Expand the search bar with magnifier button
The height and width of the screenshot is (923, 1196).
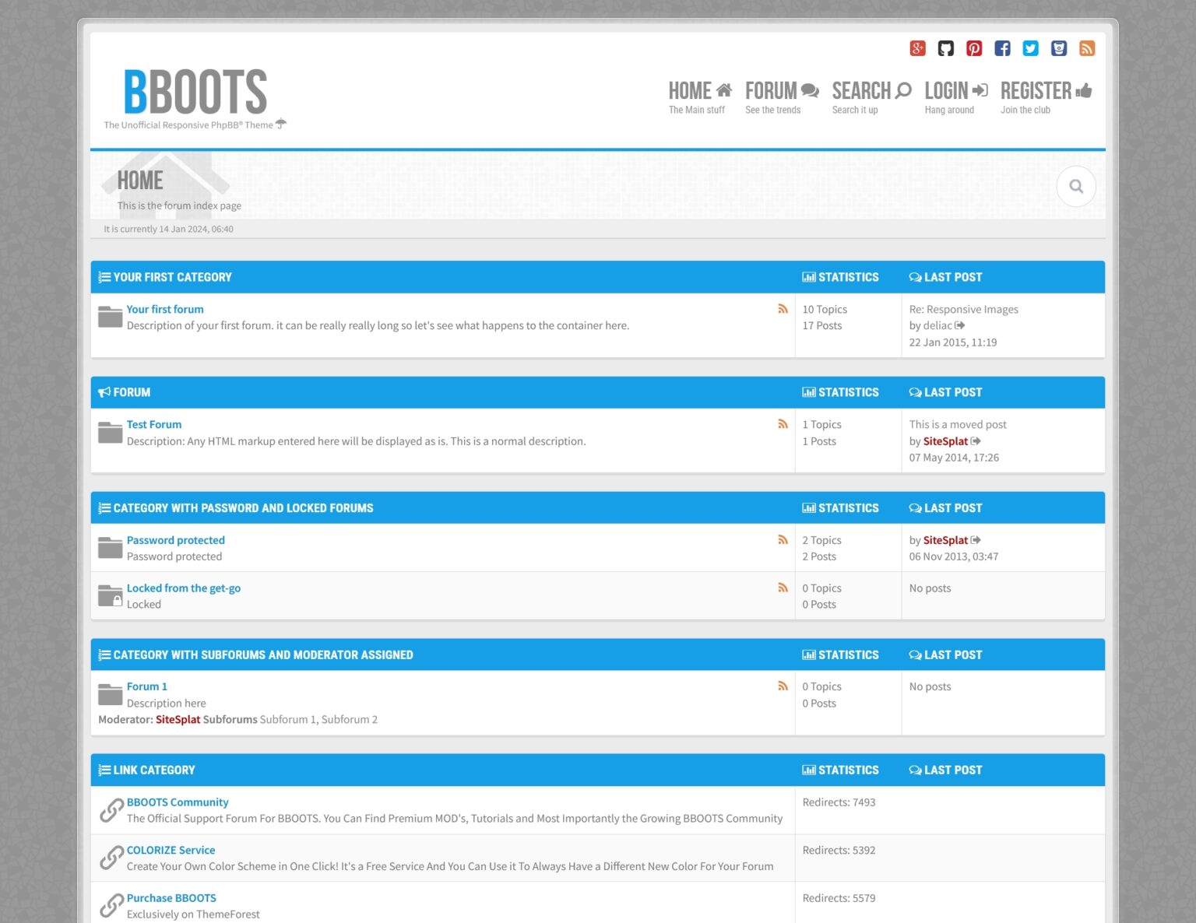1077,186
